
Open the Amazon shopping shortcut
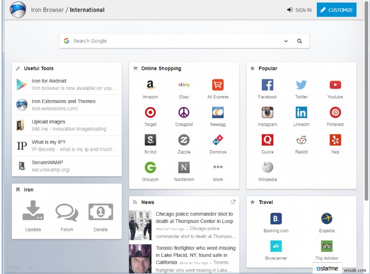150,85
